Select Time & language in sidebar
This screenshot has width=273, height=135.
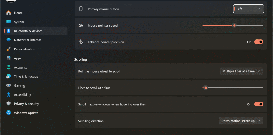pyautogui.click(x=26, y=76)
